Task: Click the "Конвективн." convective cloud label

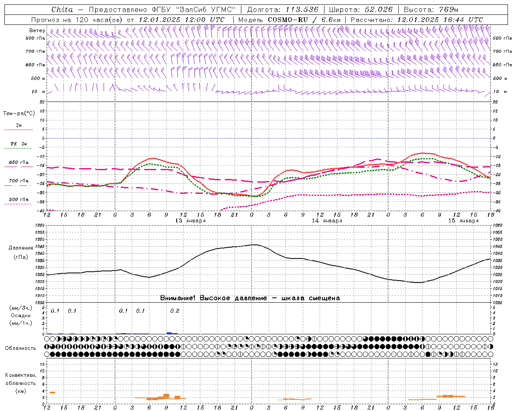Action: (20, 375)
